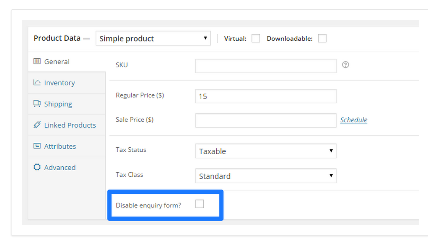This screenshot has width=428, height=240.
Task: Open the Simple product type dropdown
Action: pos(153,38)
